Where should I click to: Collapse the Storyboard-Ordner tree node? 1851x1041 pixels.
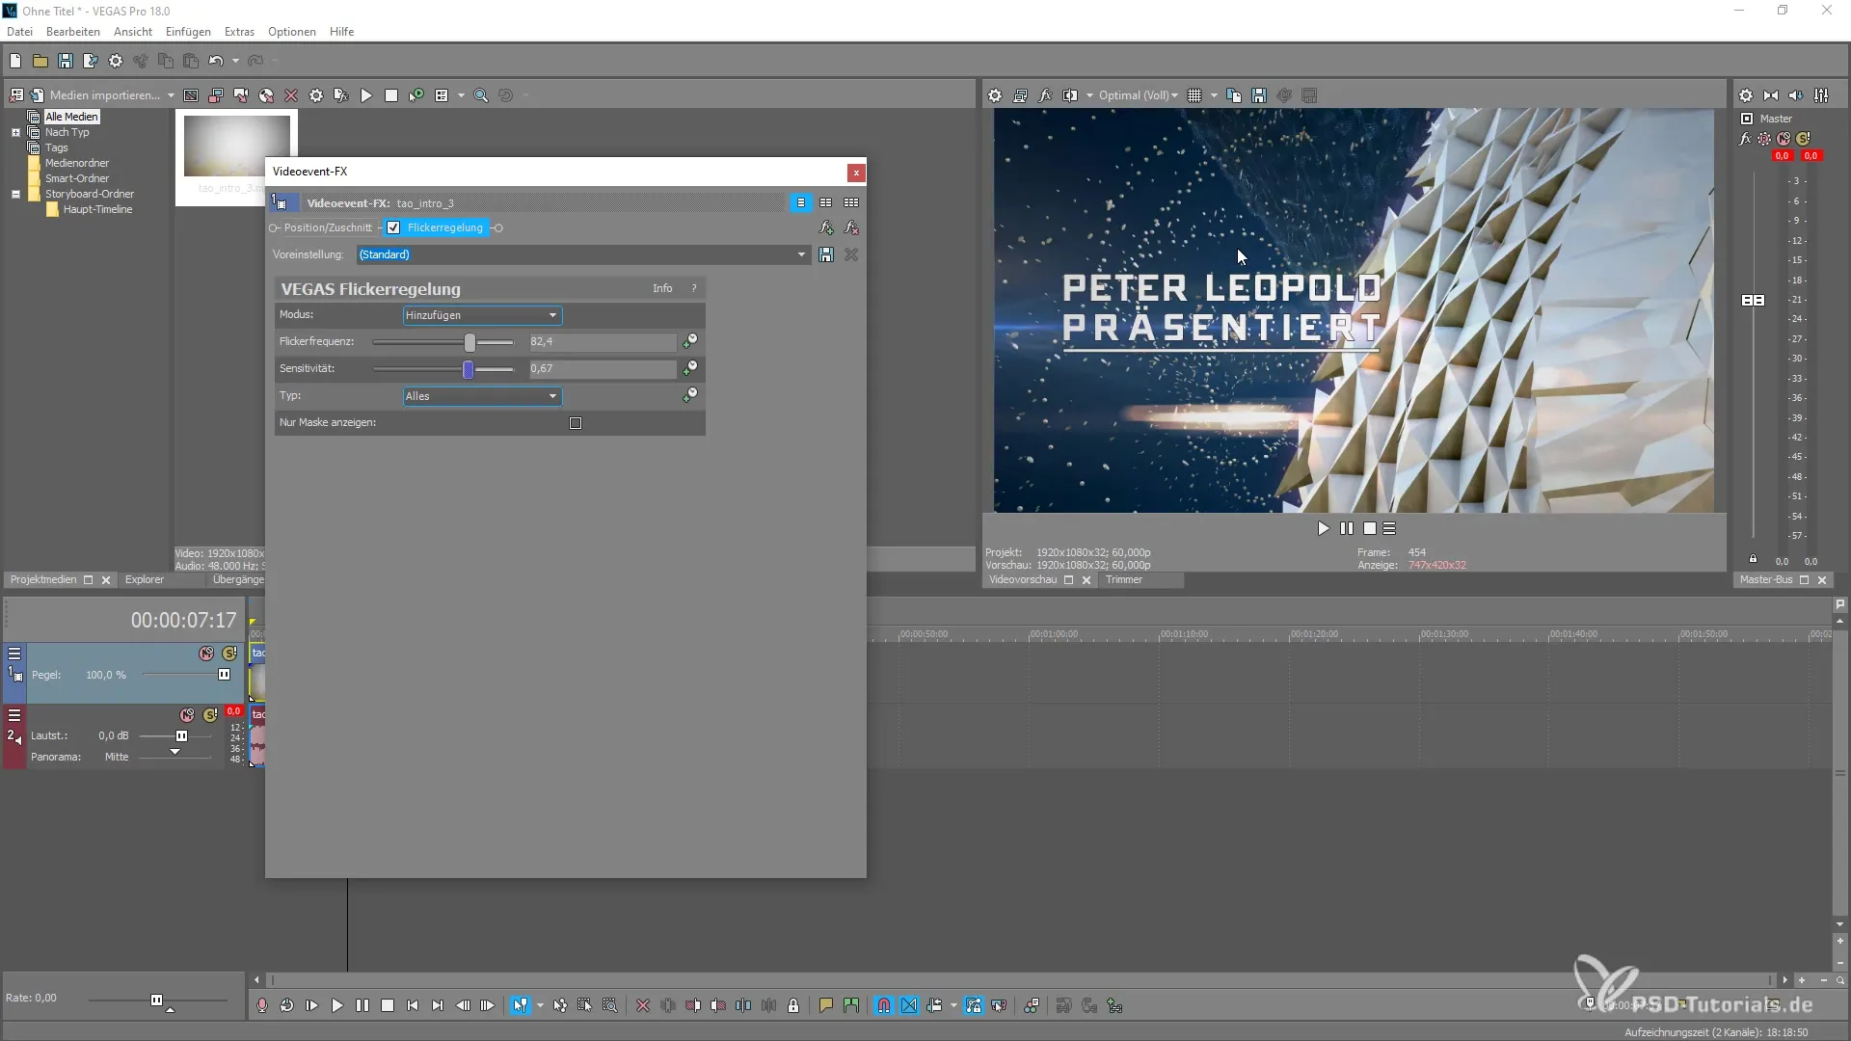tap(15, 194)
